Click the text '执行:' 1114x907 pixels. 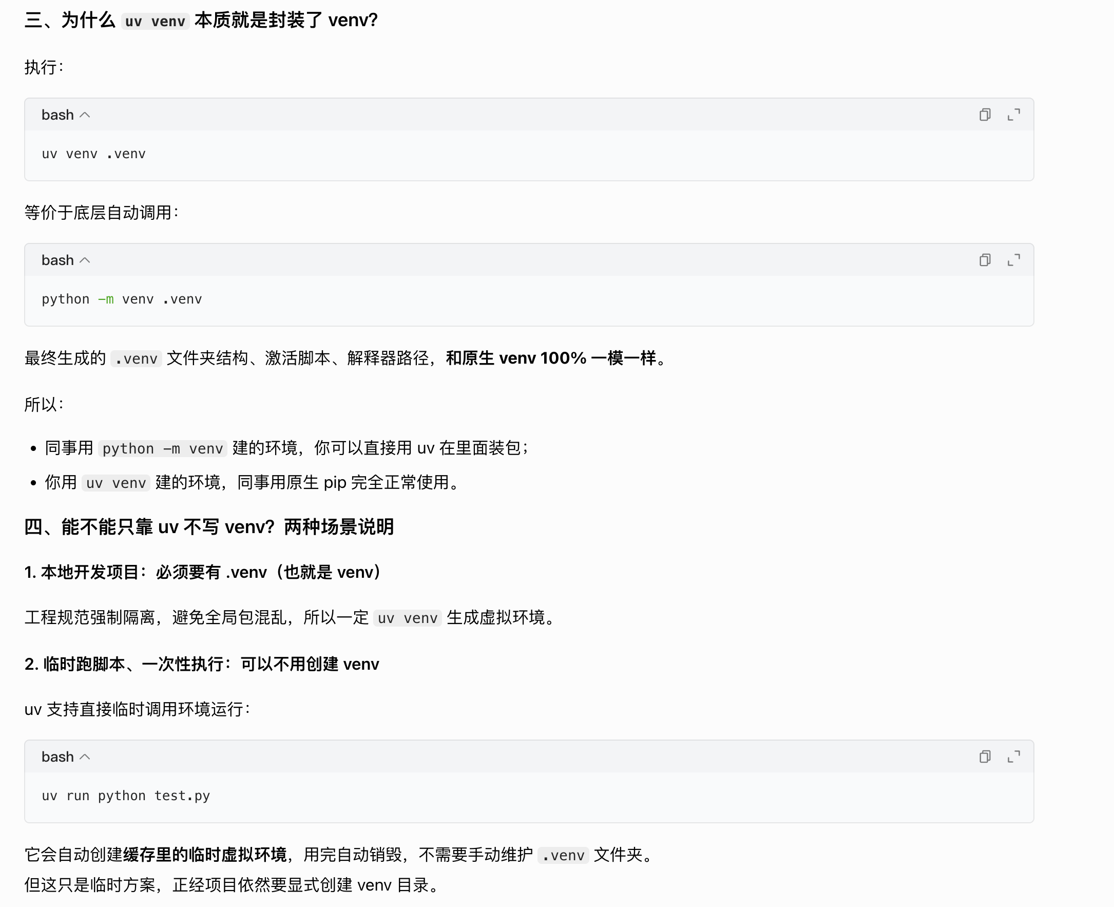(44, 67)
